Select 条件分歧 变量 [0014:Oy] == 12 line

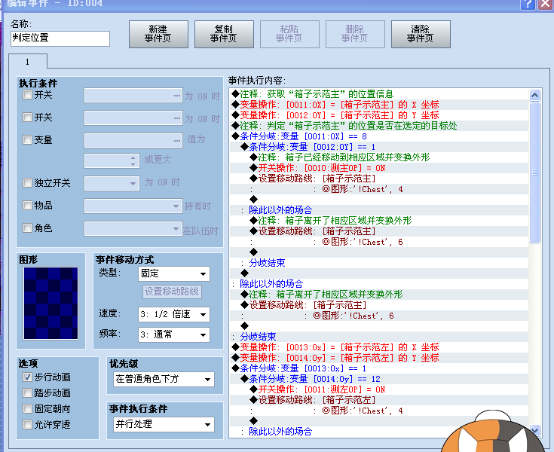pyautogui.click(x=379, y=379)
